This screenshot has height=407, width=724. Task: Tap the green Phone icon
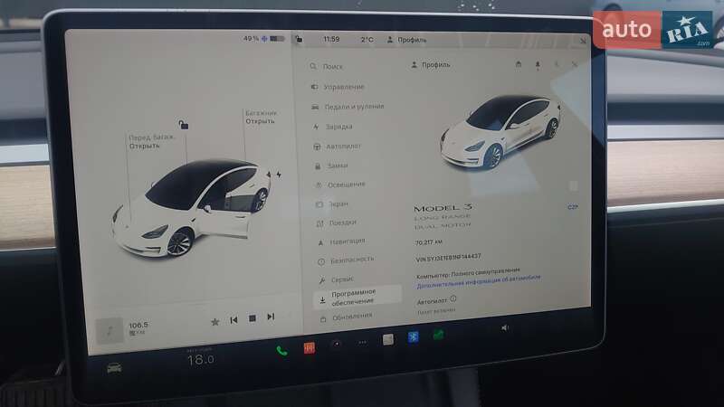click(x=282, y=350)
